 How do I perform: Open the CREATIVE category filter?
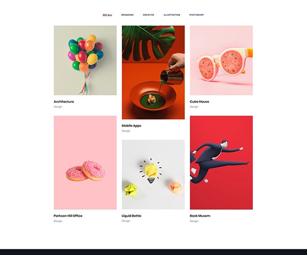click(x=148, y=15)
